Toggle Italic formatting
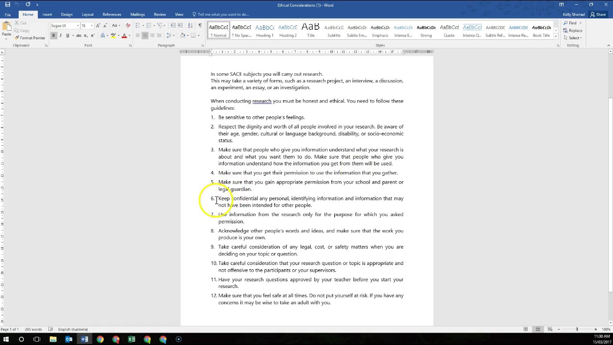 (60, 35)
